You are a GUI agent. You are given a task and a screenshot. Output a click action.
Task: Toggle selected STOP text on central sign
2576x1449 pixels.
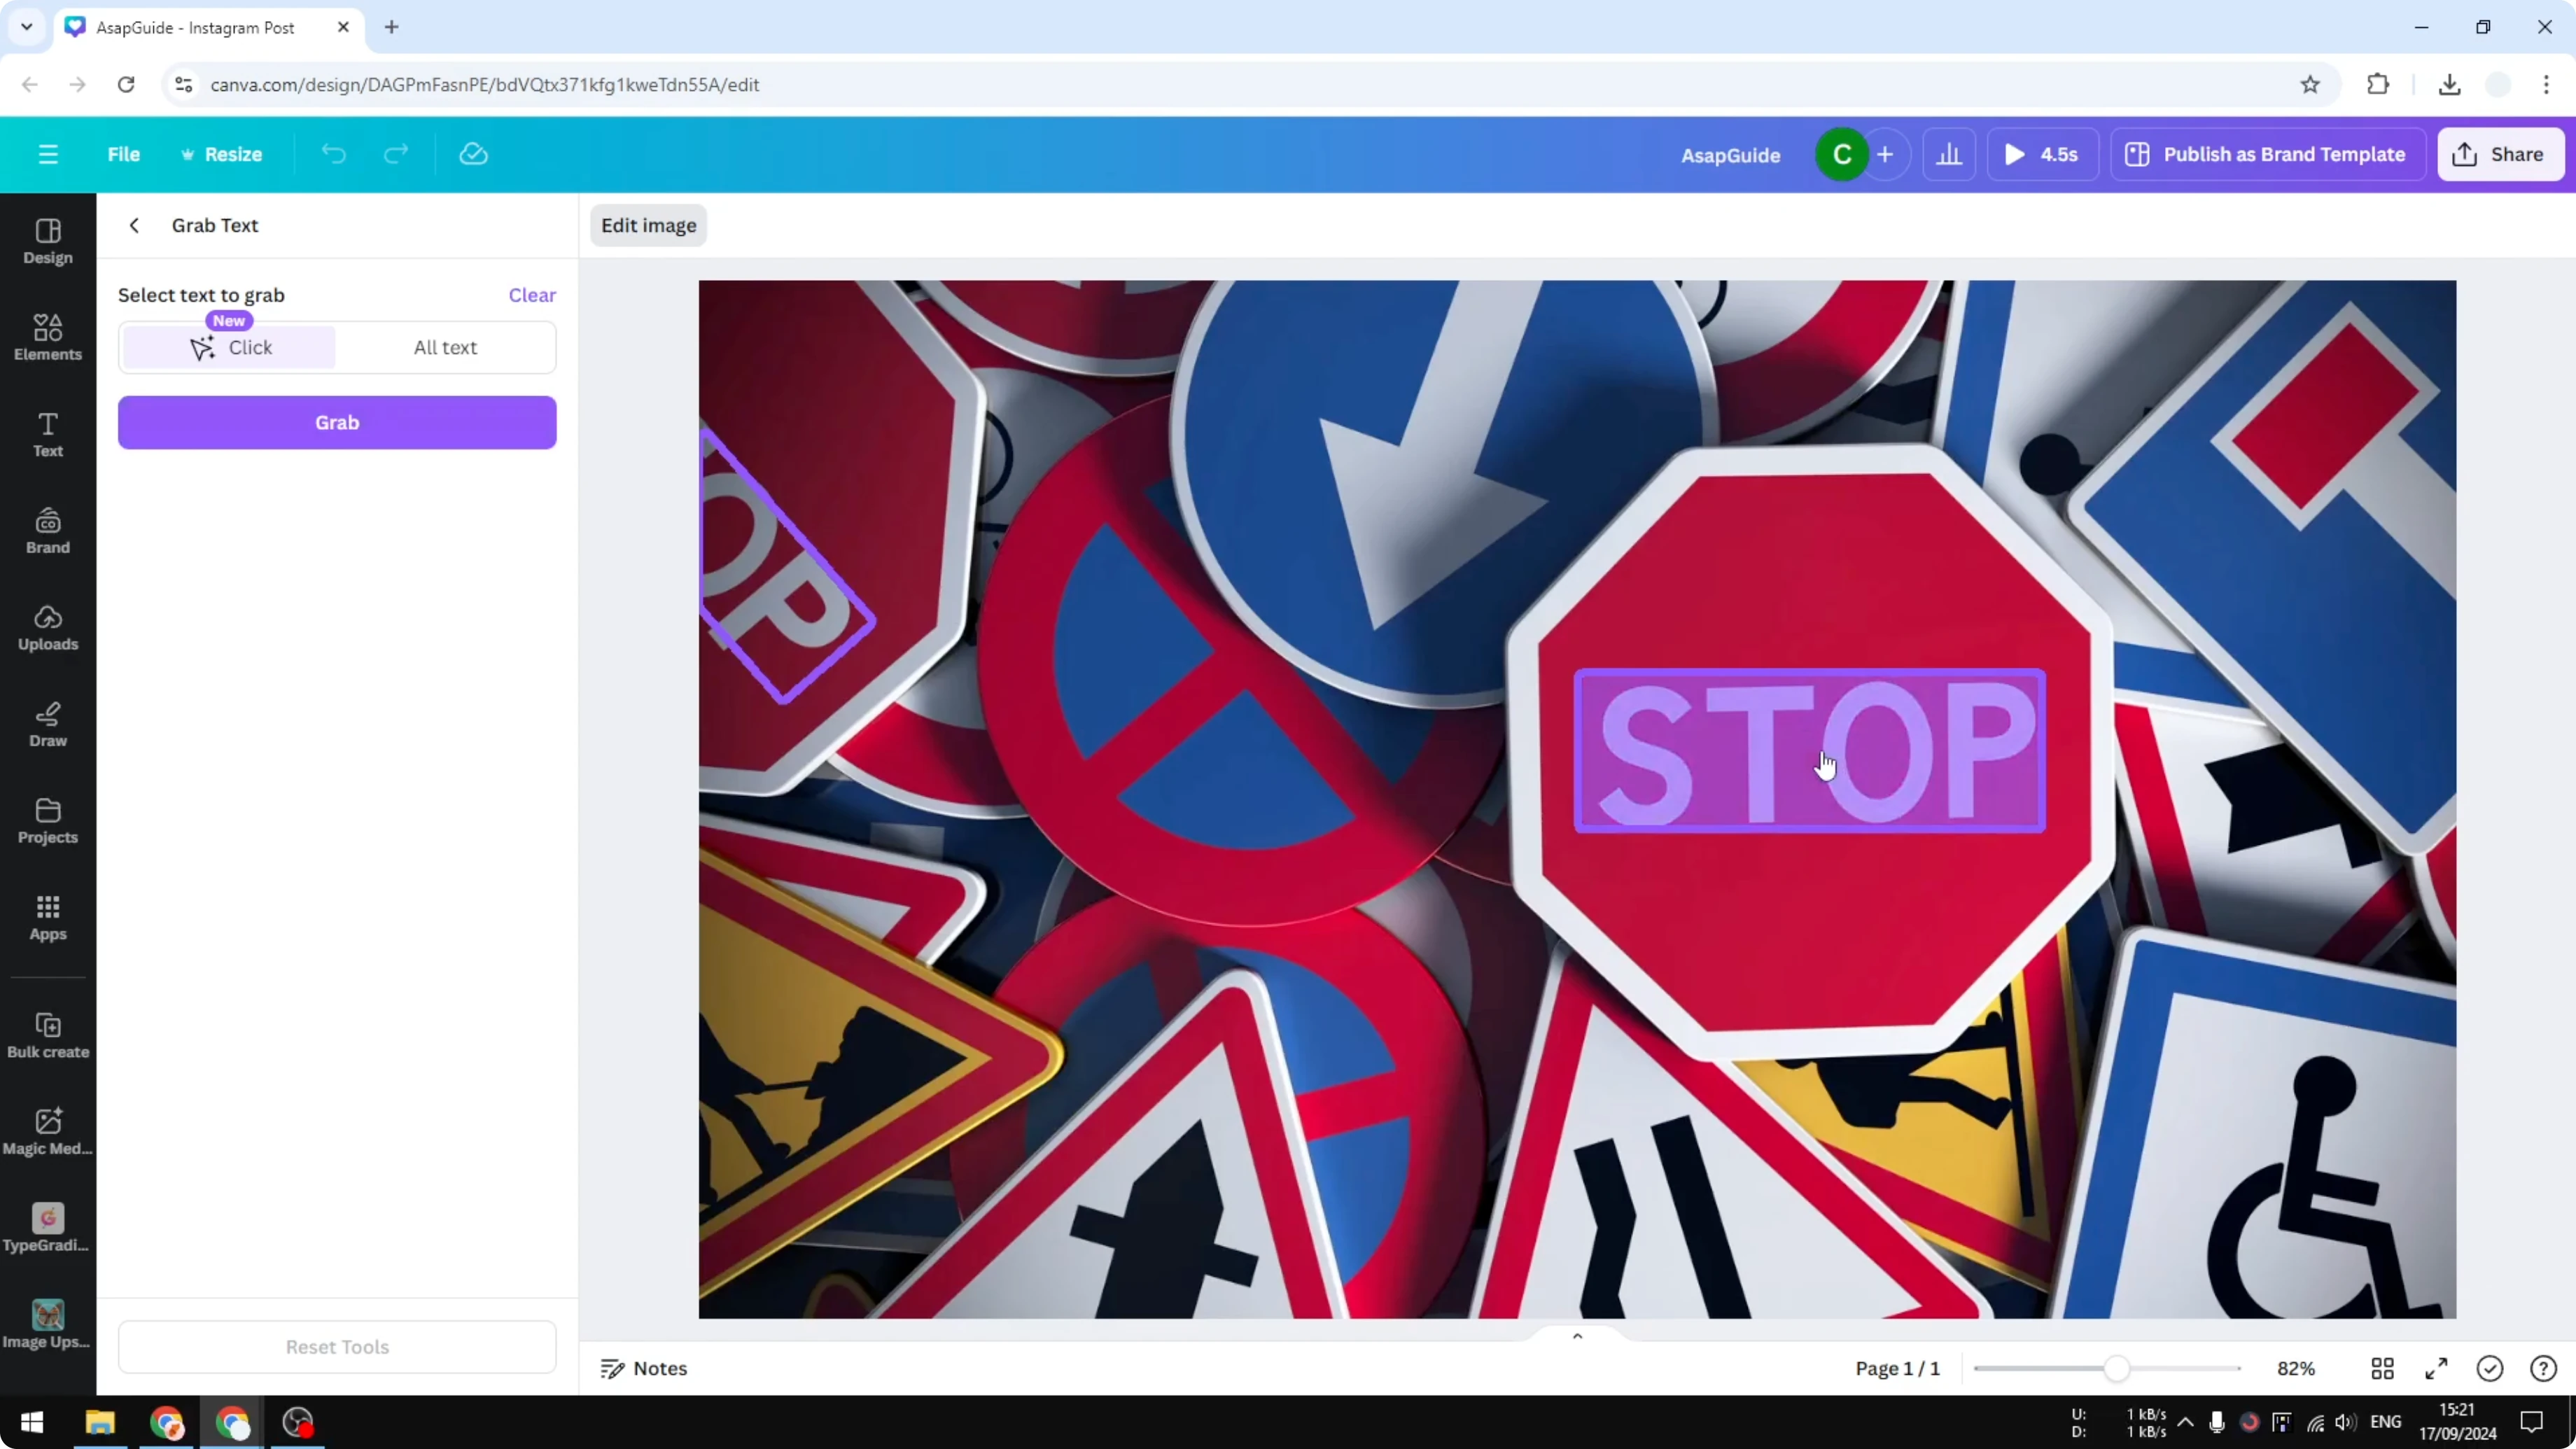pos(1810,751)
